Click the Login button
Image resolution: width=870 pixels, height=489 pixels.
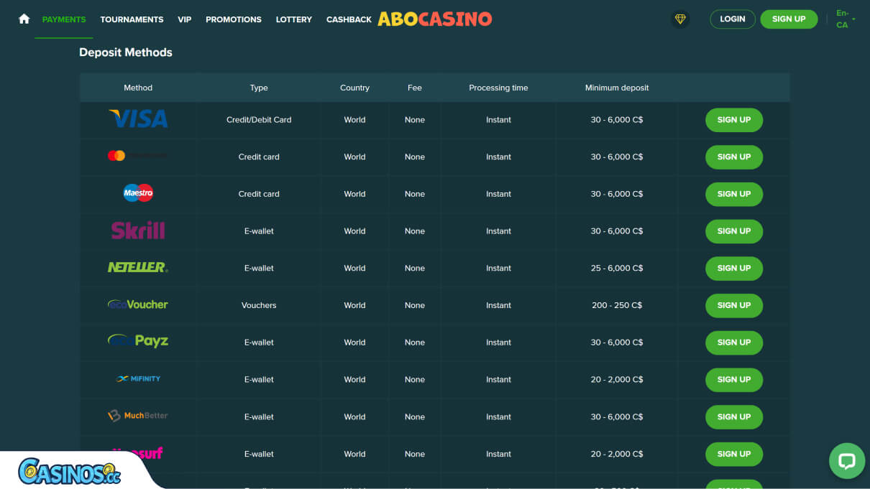pyautogui.click(x=733, y=19)
